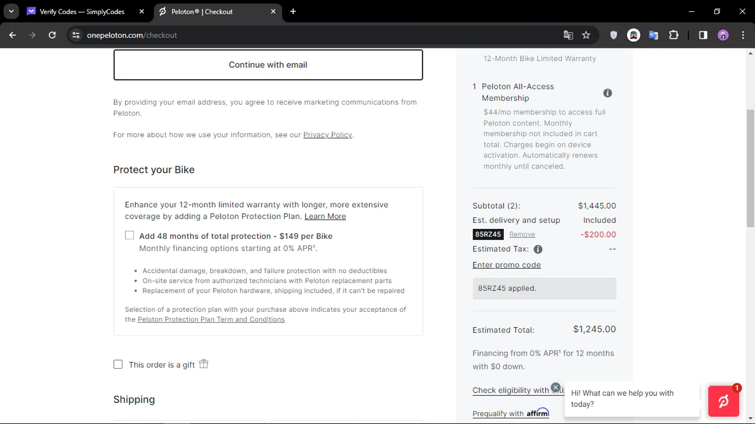Click the Subtotal $1,445.00 value
755x424 pixels.
click(x=597, y=206)
